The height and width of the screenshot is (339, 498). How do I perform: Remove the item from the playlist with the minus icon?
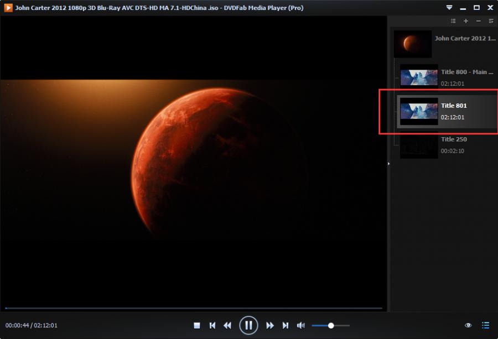point(478,21)
